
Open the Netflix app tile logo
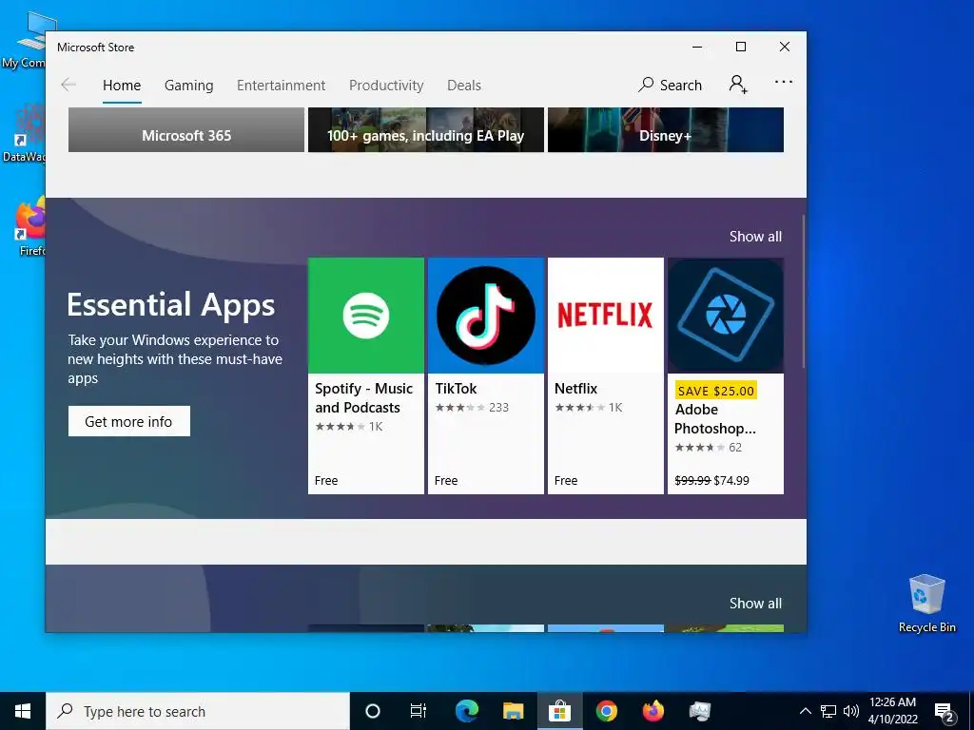click(606, 316)
